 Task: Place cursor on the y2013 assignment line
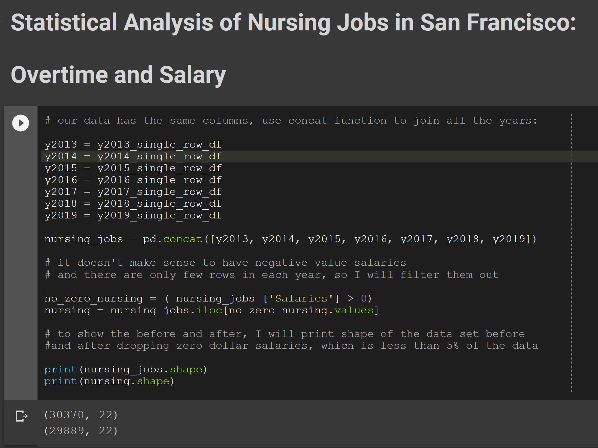coord(133,144)
